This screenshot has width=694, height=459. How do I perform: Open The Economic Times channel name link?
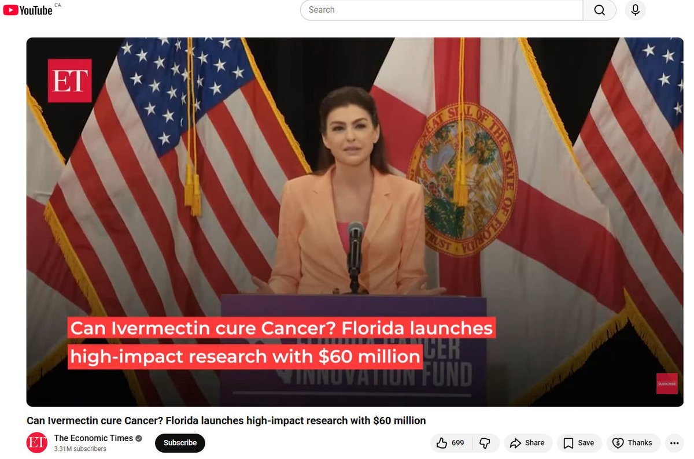94,438
